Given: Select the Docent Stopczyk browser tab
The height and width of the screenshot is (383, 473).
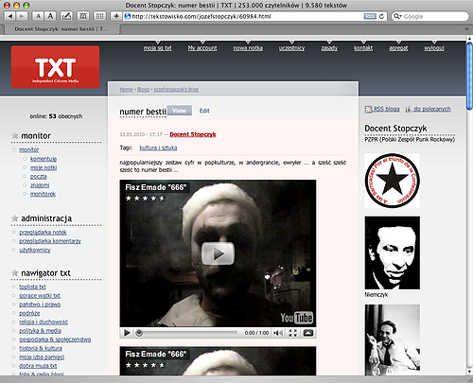Looking at the screenshot, I should click(x=61, y=29).
